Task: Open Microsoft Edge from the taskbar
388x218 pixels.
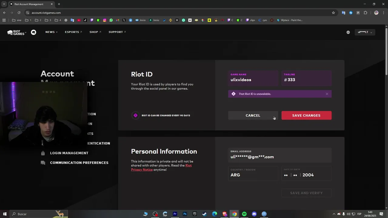Action: tap(215, 214)
